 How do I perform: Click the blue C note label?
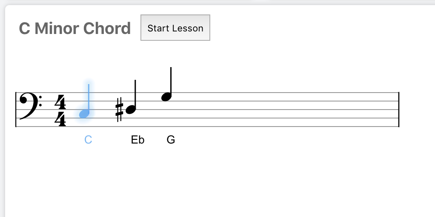pyautogui.click(x=88, y=140)
